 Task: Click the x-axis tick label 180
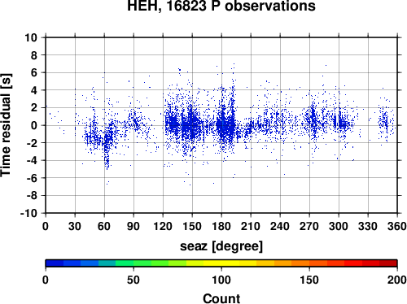pos(221,226)
